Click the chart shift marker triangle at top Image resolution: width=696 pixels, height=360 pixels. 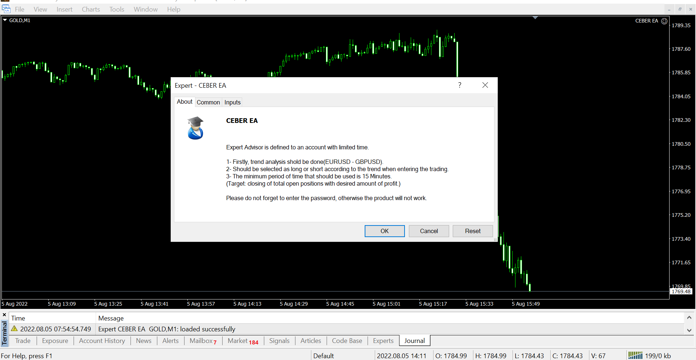point(535,18)
